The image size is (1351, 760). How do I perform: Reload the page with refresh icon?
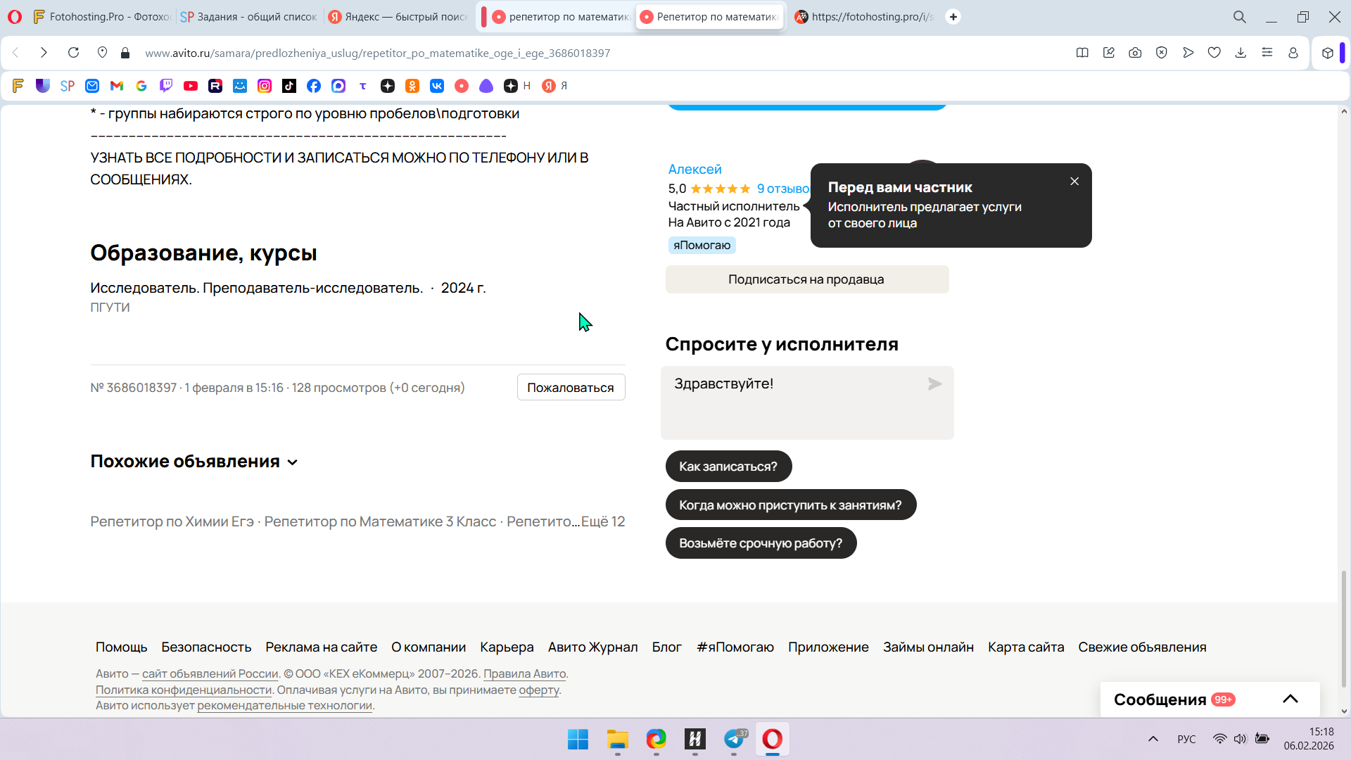click(73, 53)
